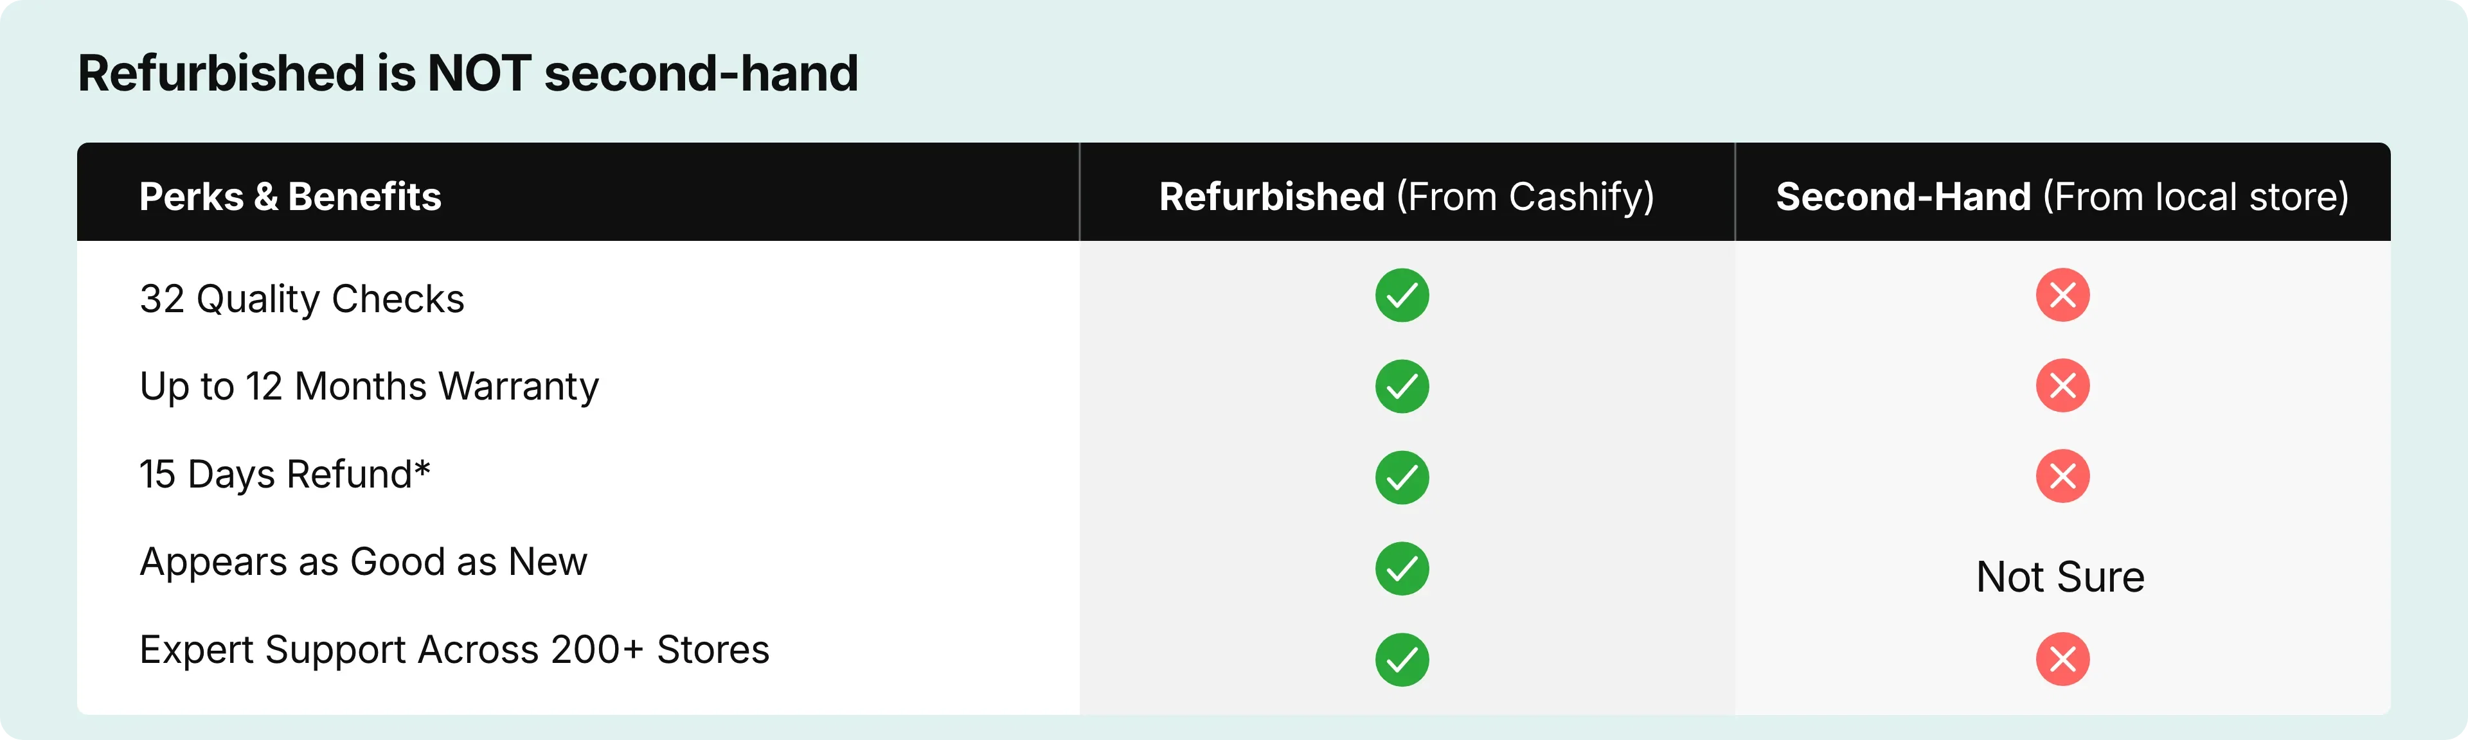Click the Perks & Benefits column header
The height and width of the screenshot is (740, 2468).
tap(291, 197)
